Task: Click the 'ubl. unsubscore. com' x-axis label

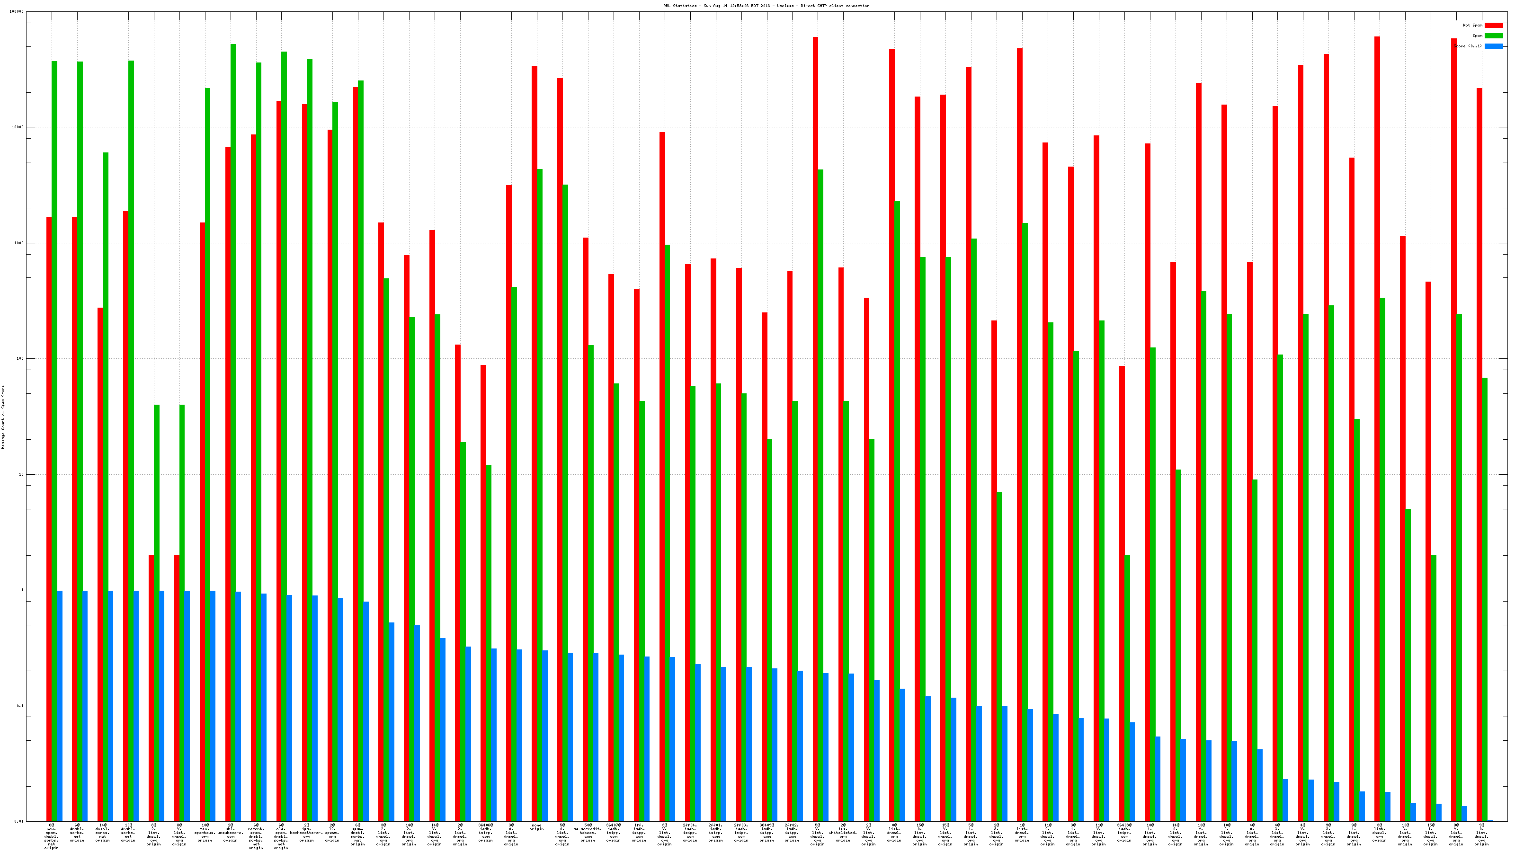Action: (230, 833)
